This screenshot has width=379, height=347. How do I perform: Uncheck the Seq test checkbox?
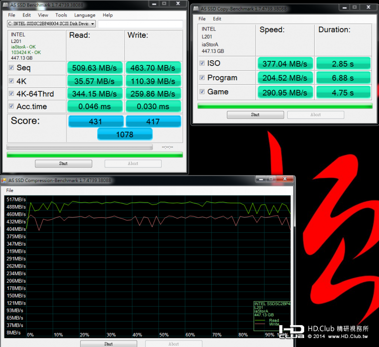pos(11,67)
